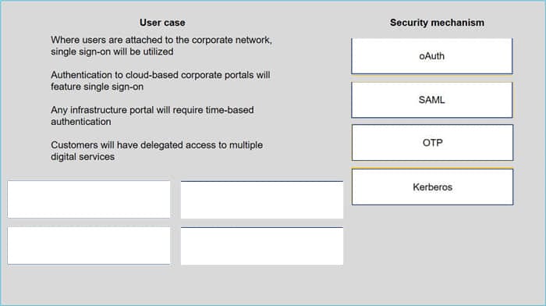The height and width of the screenshot is (306, 546).
Task: Click the upper-left empty answer box
Action: click(x=89, y=199)
